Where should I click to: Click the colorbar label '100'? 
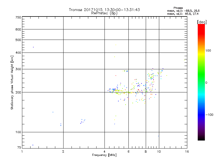[208, 51]
